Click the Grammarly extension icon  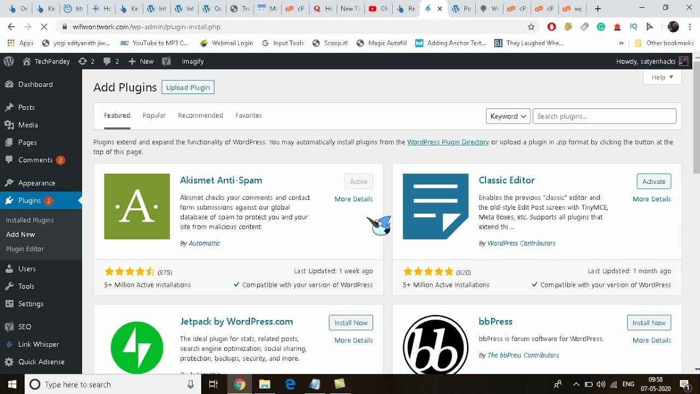(601, 27)
